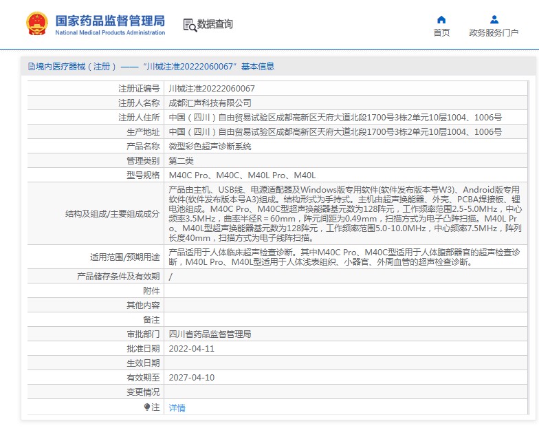Click the 数据查询 heading text
Viewport: 539px width, 428px height.
214,24
